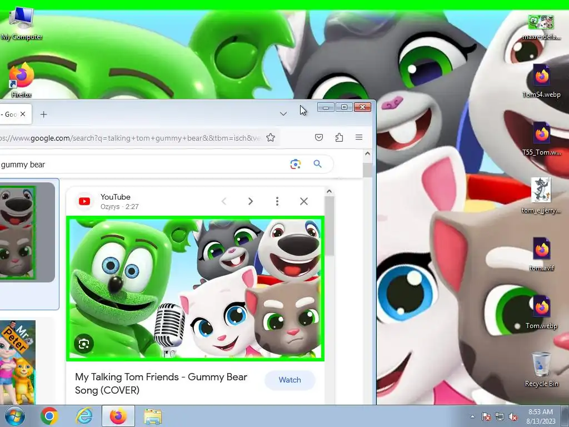Close the Google browser tab
This screenshot has width=569, height=427.
[23, 114]
